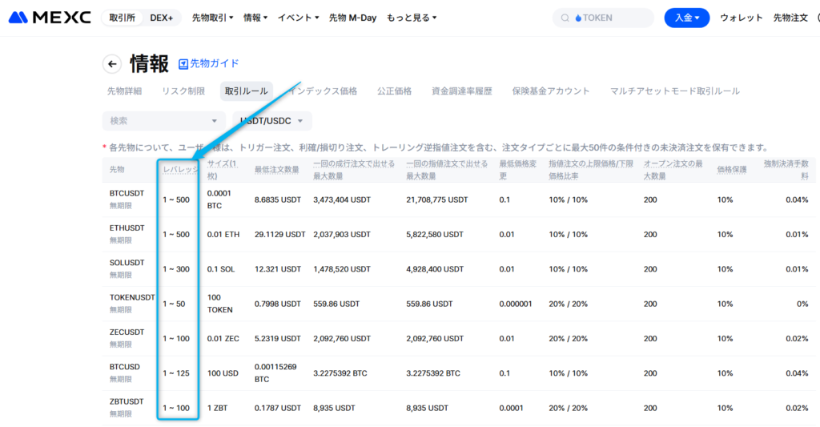Open the USDT/USDC filter dropdown
This screenshot has width=820, height=427.
point(272,121)
